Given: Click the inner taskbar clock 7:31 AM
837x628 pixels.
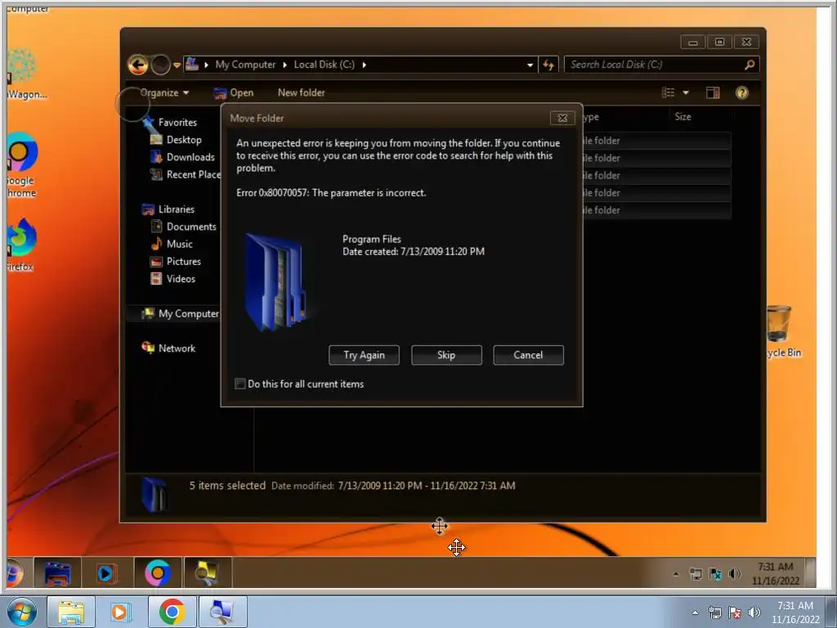Looking at the screenshot, I should pos(776,573).
